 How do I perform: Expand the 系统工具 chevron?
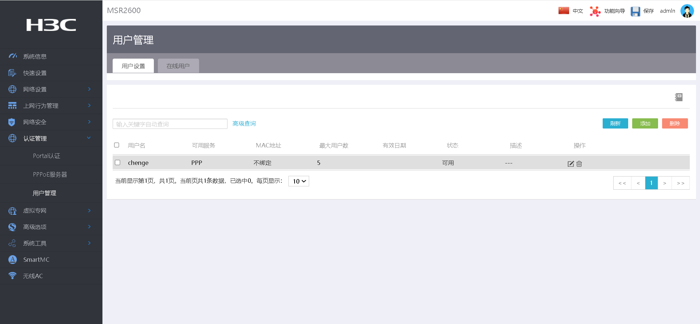point(89,243)
